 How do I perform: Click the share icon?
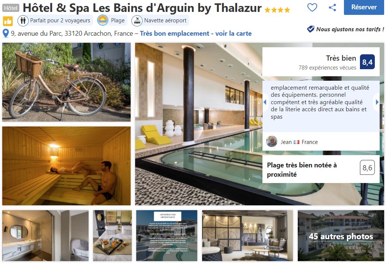332,7
